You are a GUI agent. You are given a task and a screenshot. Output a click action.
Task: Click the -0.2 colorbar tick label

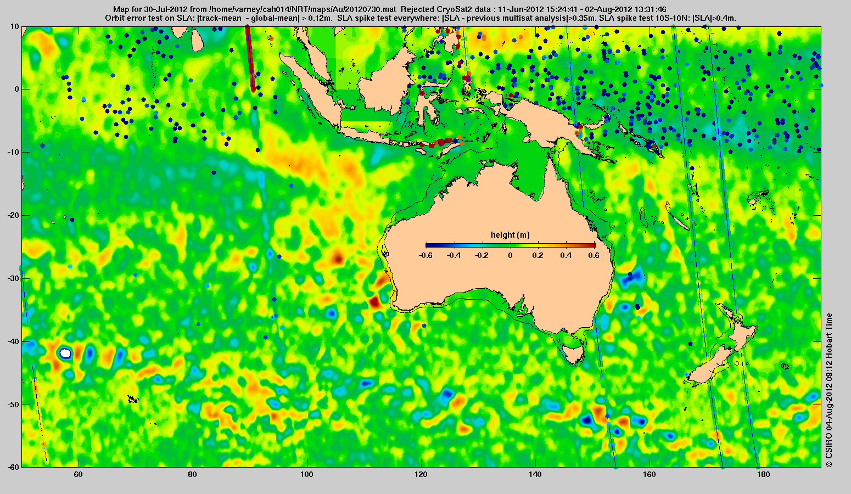coord(482,255)
